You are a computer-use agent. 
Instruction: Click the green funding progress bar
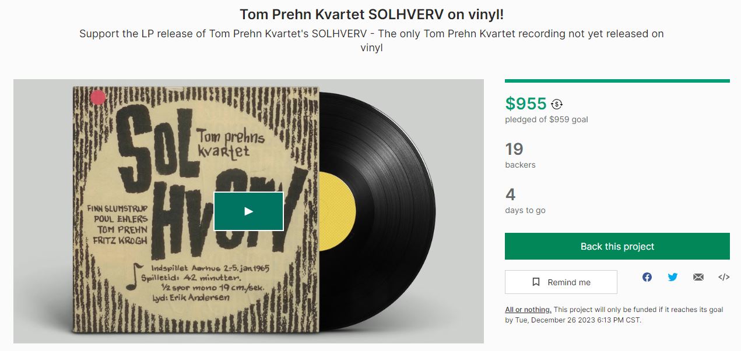(617, 81)
